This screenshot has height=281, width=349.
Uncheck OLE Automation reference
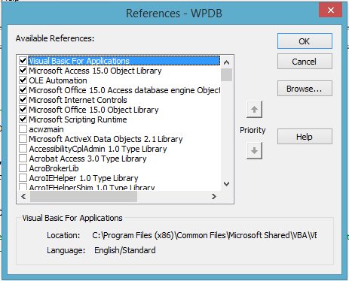pos(23,80)
